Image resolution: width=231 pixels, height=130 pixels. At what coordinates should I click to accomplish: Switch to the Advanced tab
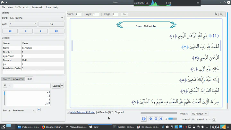(x=18, y=79)
